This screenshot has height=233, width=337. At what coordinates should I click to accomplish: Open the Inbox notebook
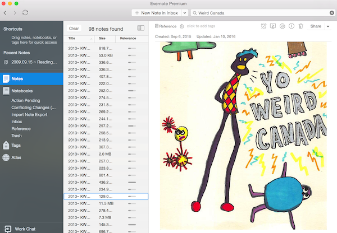[17, 122]
